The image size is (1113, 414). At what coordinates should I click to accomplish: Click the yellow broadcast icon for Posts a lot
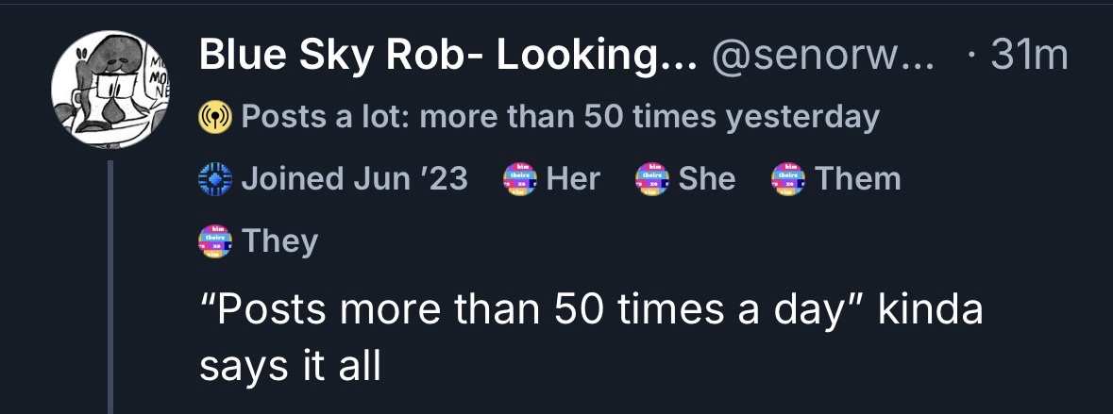click(214, 118)
